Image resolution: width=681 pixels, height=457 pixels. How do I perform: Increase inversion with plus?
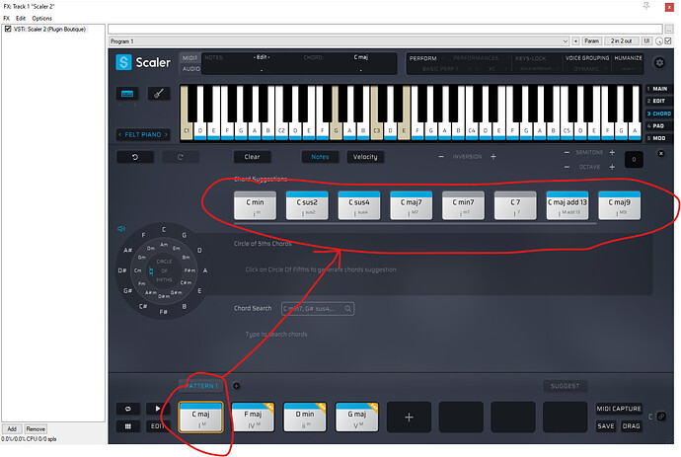492,156
